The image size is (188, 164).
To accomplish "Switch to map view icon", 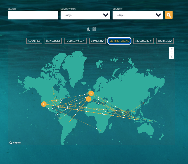I will click(x=89, y=29).
